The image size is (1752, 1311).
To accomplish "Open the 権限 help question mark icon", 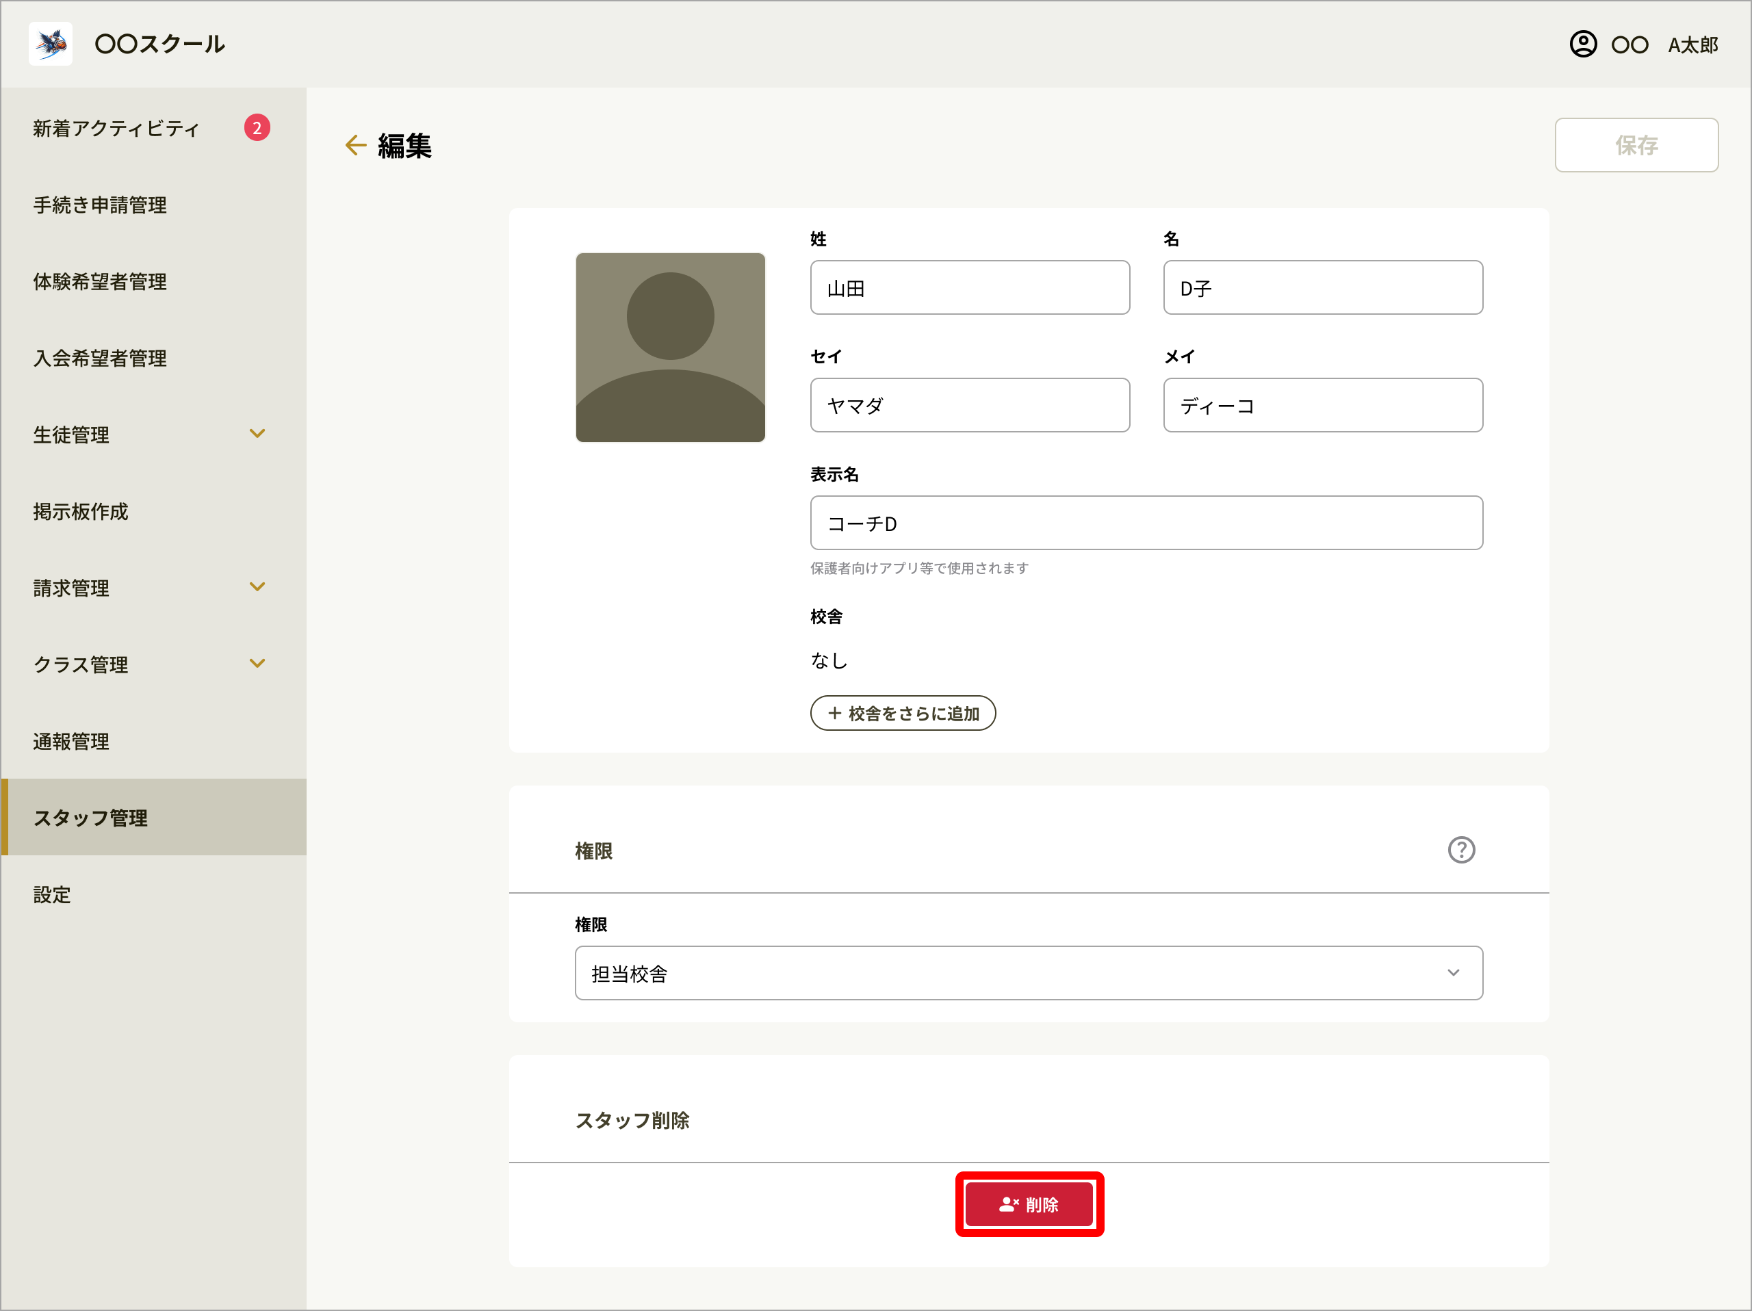I will click(x=1461, y=849).
